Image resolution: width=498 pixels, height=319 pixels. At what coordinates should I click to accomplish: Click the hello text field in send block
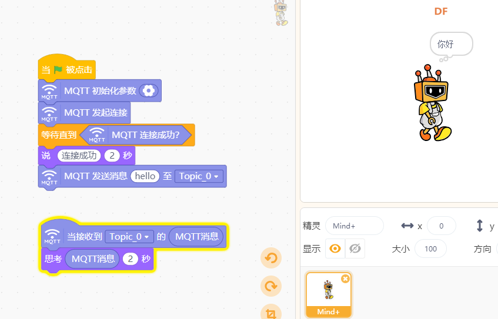pyautogui.click(x=145, y=176)
